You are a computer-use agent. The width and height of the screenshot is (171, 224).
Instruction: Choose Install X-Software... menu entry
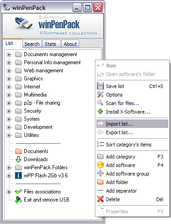(133, 112)
